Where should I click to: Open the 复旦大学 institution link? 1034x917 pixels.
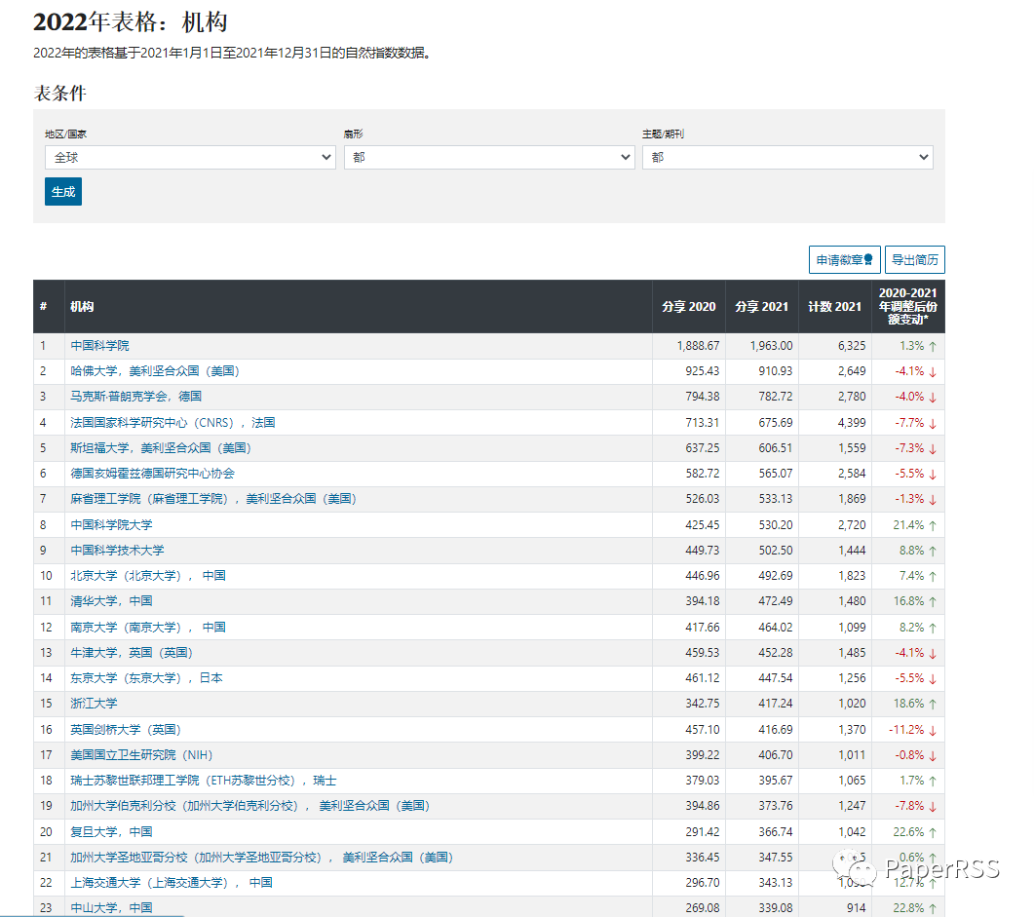click(111, 832)
